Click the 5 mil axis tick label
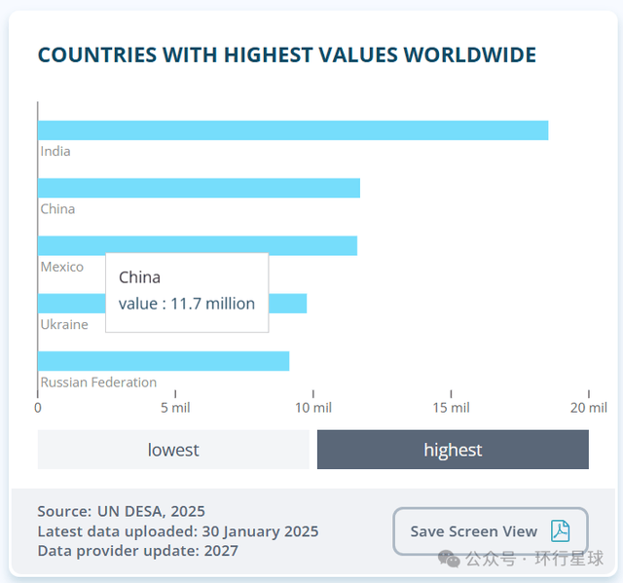Screen dimensions: 623x583 [x=175, y=408]
